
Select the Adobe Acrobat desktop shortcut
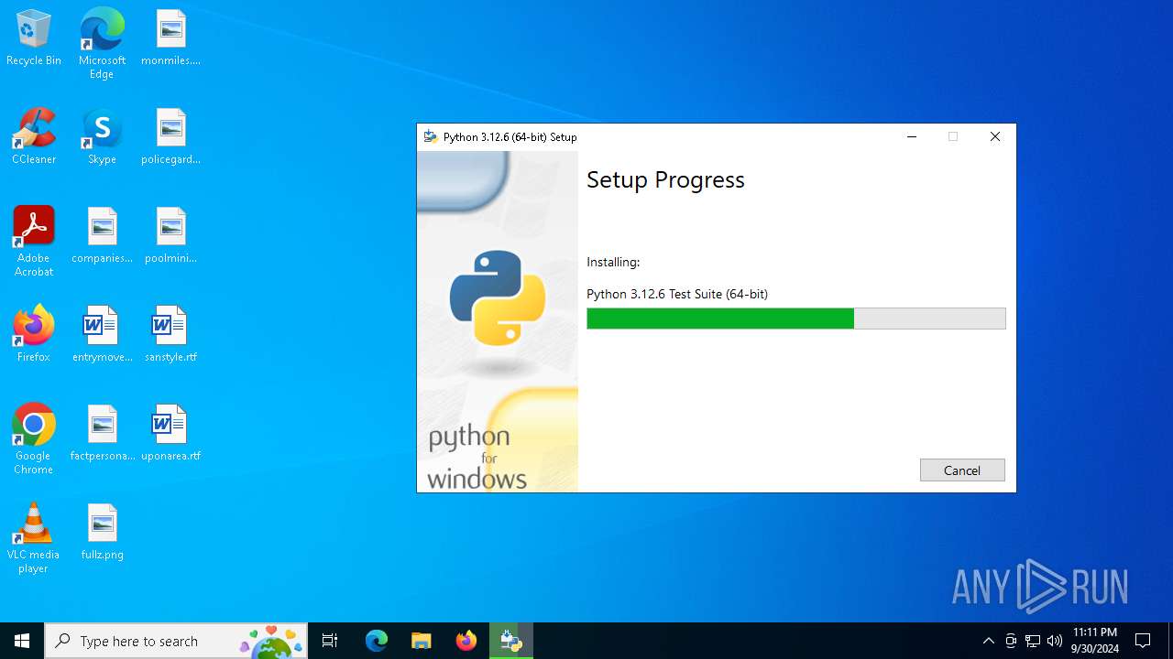(x=34, y=242)
